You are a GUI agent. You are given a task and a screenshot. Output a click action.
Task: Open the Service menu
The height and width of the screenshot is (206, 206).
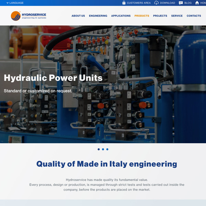tap(177, 16)
